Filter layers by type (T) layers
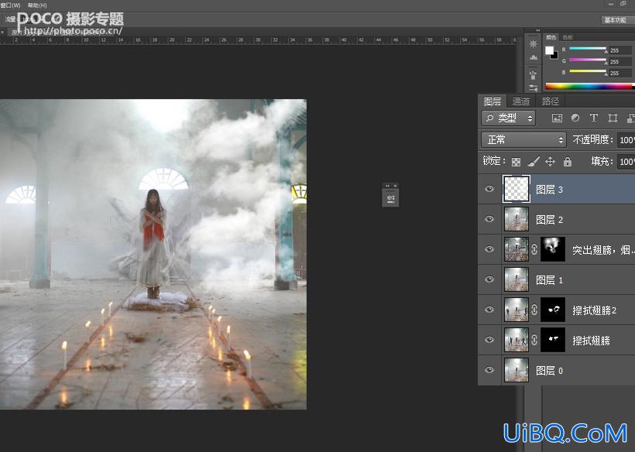Image resolution: width=635 pixels, height=452 pixels. [594, 118]
